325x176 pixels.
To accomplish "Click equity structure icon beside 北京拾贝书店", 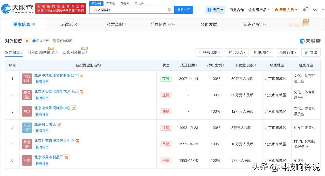I will click(59, 125).
